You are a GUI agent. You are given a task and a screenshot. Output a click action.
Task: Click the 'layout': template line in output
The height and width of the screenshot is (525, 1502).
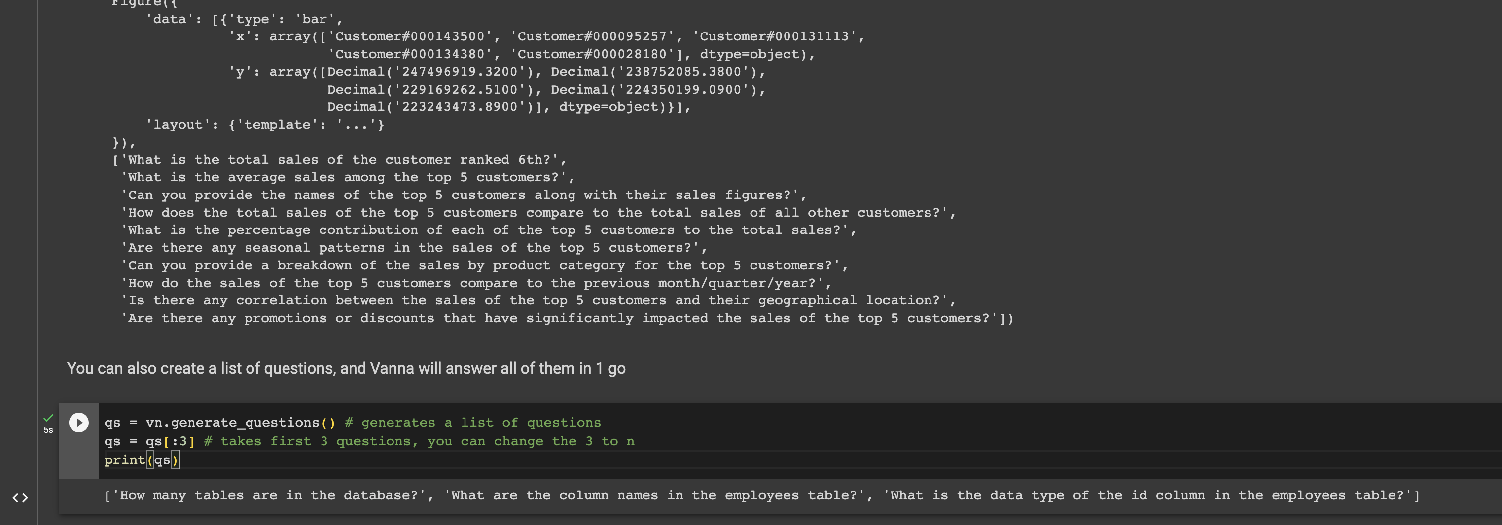coord(265,124)
